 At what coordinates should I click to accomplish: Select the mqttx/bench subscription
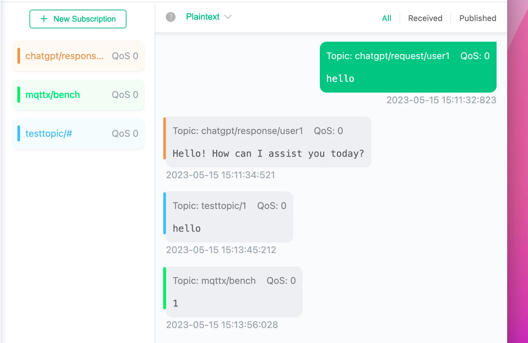coord(78,95)
